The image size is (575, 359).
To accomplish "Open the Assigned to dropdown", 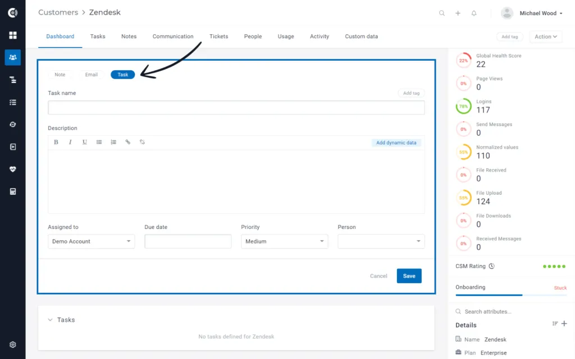I will click(x=92, y=241).
